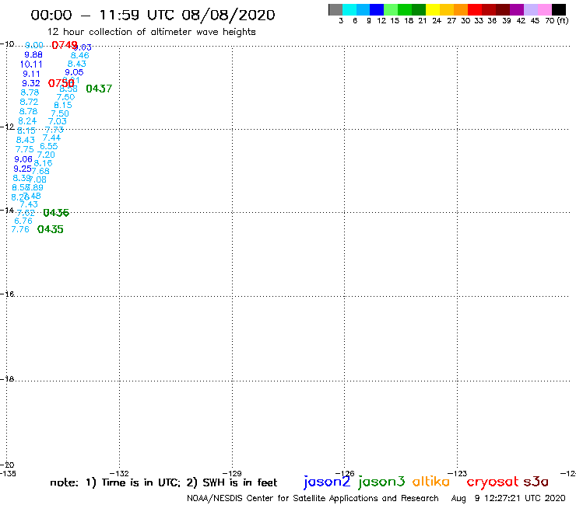Click the wave height value "7.03"
Viewport: 576px width, 505px height.
tap(58, 121)
